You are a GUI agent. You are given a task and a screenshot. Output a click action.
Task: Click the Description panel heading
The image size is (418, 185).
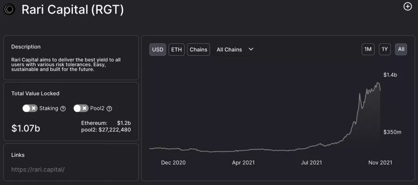[26, 47]
